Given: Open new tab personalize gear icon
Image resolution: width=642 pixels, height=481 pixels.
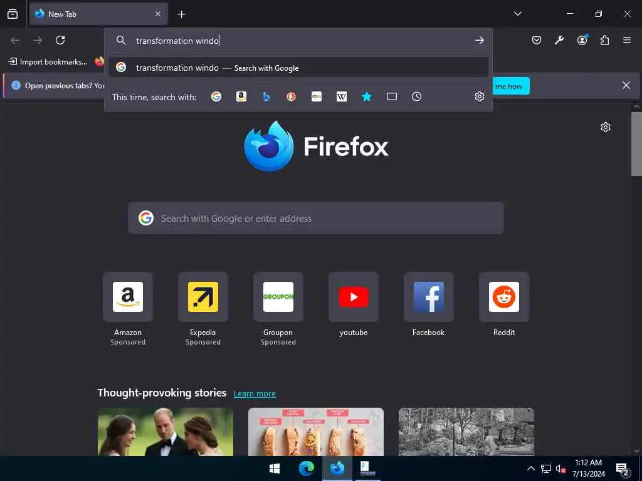Looking at the screenshot, I should 605,127.
